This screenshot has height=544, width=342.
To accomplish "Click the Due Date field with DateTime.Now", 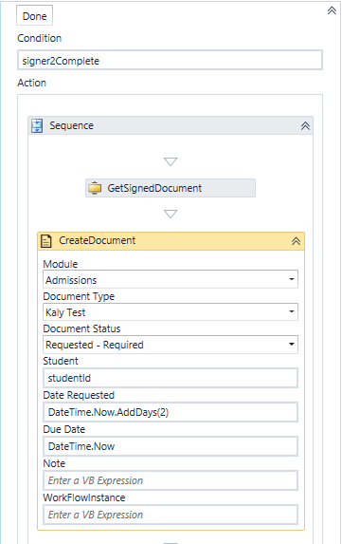I will pos(171,446).
